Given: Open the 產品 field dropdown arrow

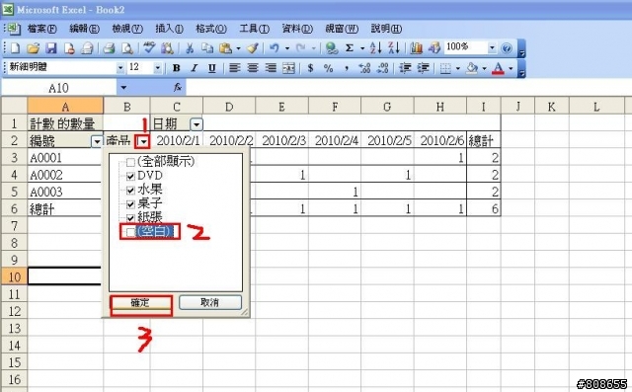Looking at the screenshot, I should [143, 141].
